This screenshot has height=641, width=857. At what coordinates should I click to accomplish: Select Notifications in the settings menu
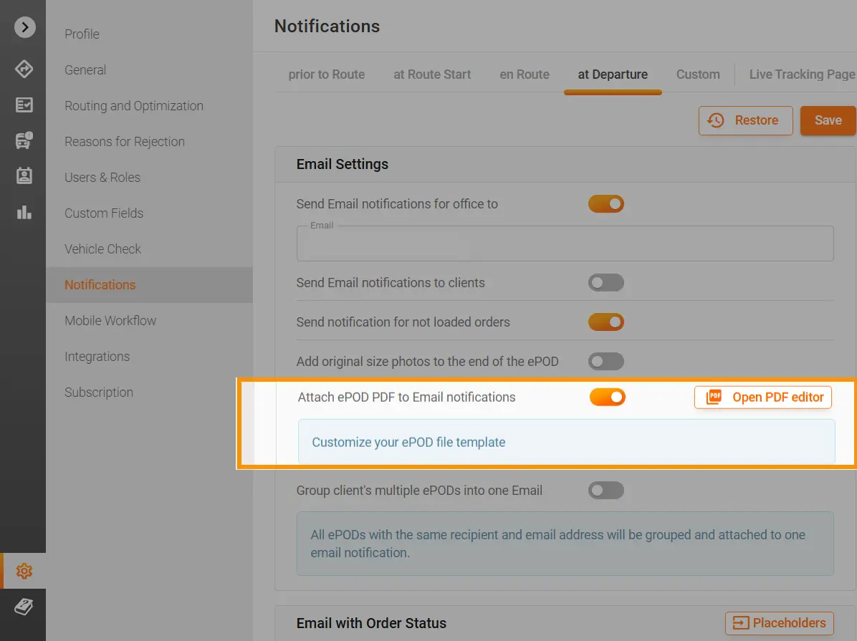coord(149,285)
